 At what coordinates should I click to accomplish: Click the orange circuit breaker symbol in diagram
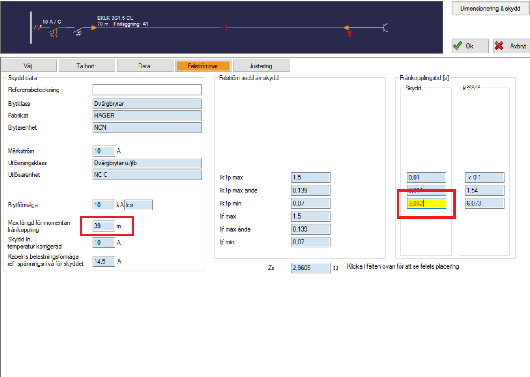point(55,32)
